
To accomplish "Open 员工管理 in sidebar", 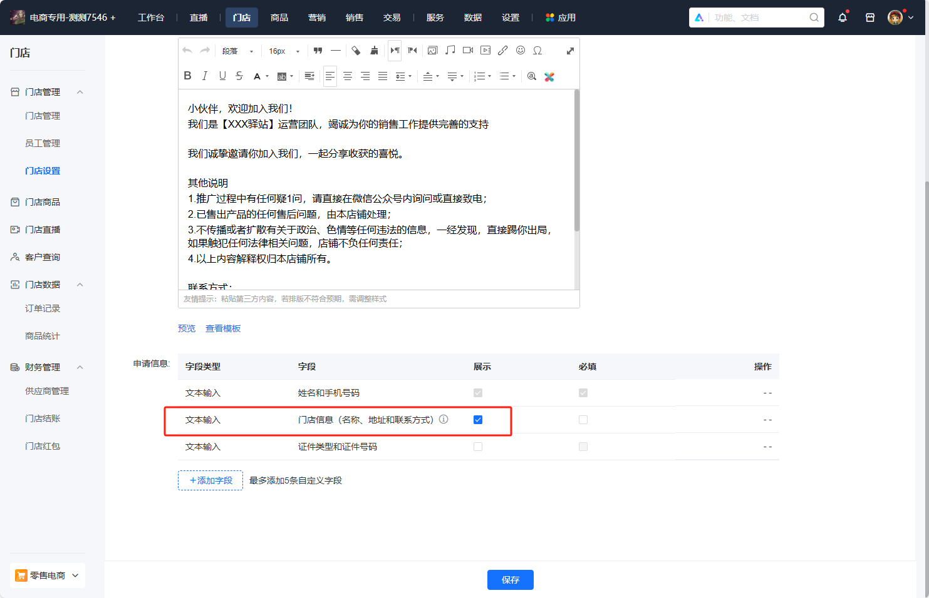I will tap(43, 143).
